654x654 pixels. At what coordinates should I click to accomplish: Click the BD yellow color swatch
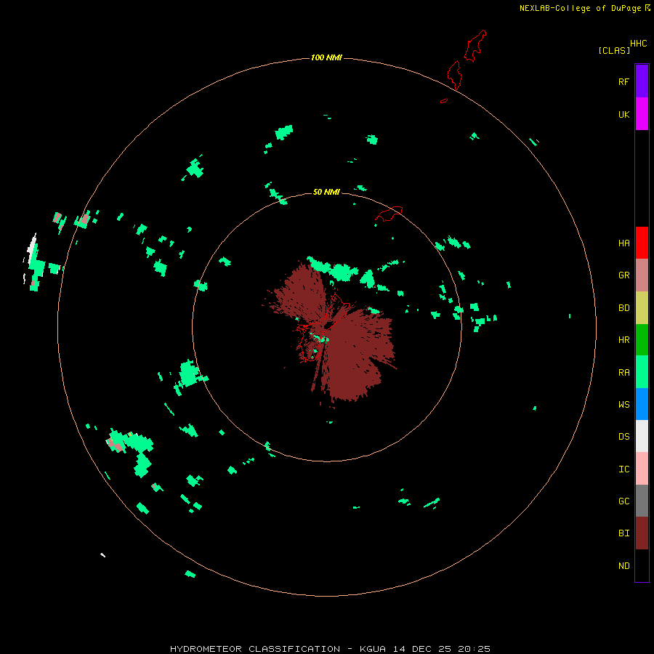(642, 308)
